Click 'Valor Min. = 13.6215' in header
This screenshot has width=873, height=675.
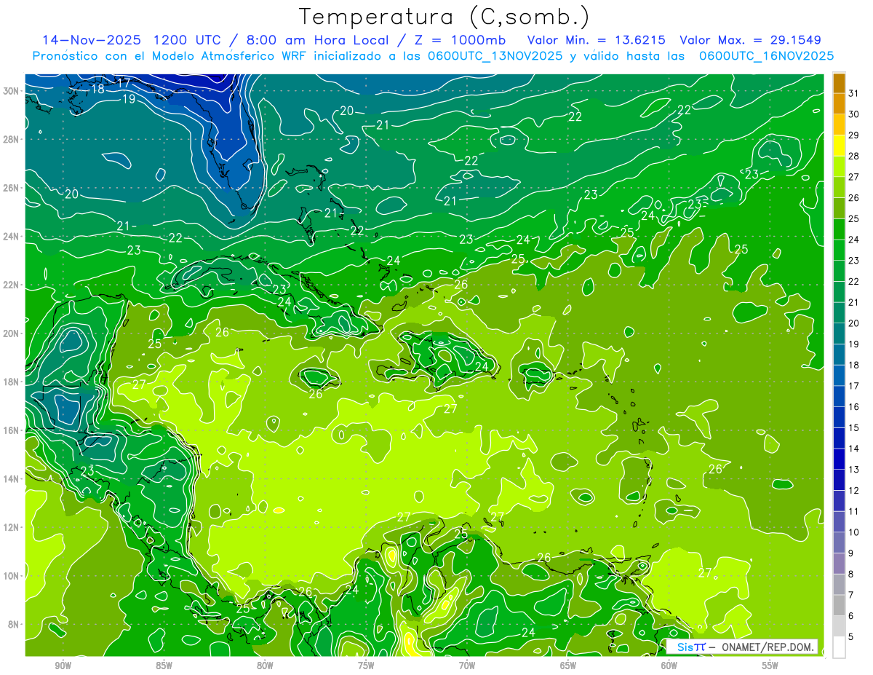pos(597,40)
